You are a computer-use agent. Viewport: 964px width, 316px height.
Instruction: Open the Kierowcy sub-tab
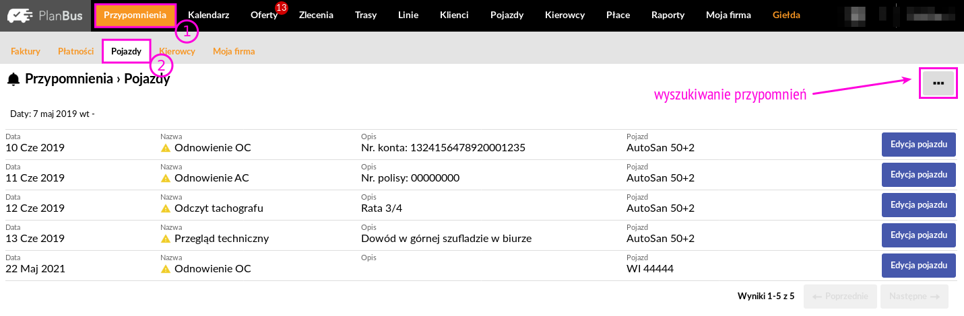click(x=177, y=51)
